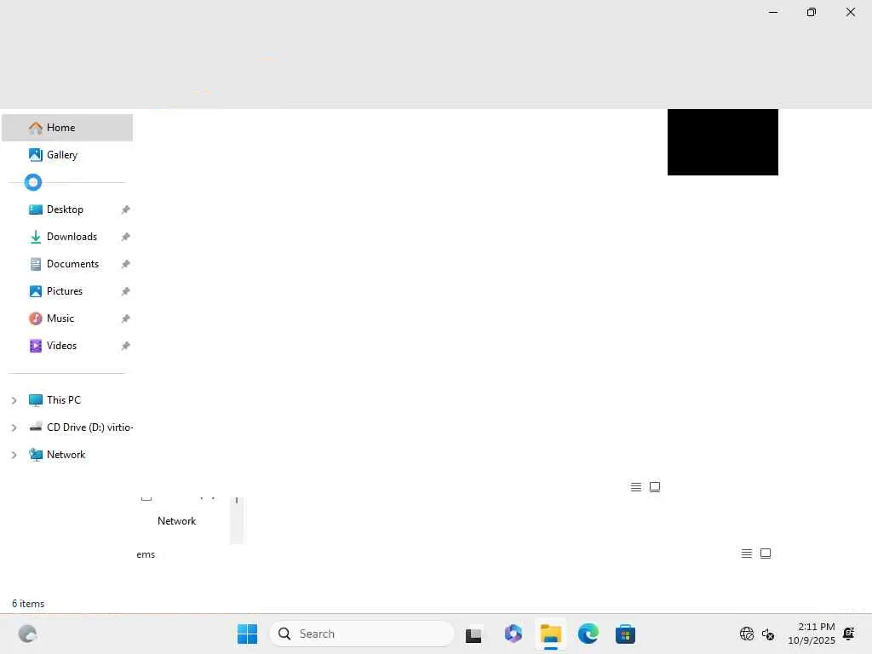The height and width of the screenshot is (654, 872).
Task: Click the CD Drive disc icon
Action: pyautogui.click(x=36, y=427)
